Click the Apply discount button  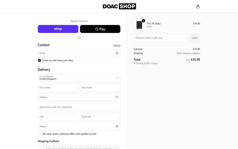[194, 38]
